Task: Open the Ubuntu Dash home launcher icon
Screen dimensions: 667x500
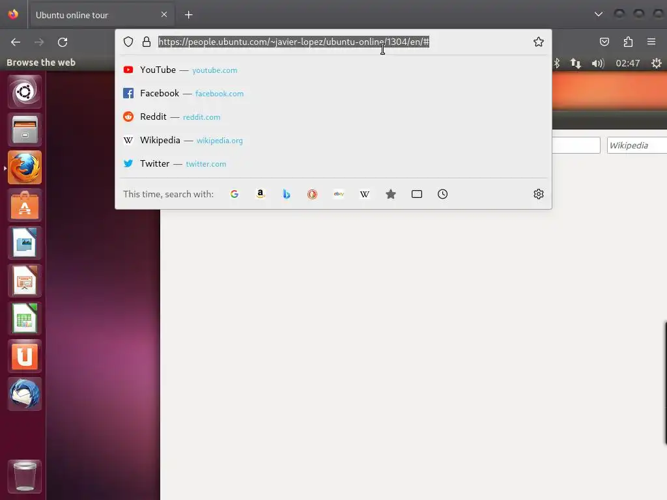Action: (25, 91)
